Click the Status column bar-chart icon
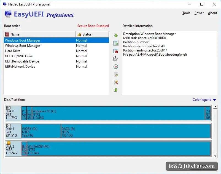The height and width of the screenshot is (174, 221). (79, 34)
